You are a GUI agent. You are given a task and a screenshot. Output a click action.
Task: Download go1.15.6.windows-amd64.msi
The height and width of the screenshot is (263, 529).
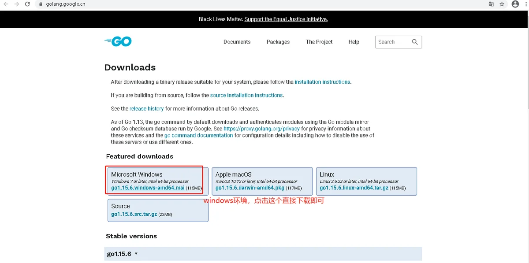[148, 188]
